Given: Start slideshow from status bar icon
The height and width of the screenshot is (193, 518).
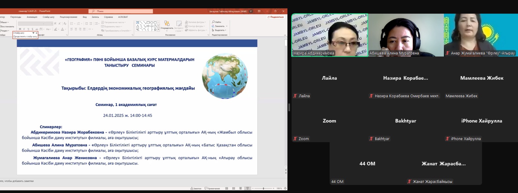Looking at the screenshot, I should click(248, 188).
